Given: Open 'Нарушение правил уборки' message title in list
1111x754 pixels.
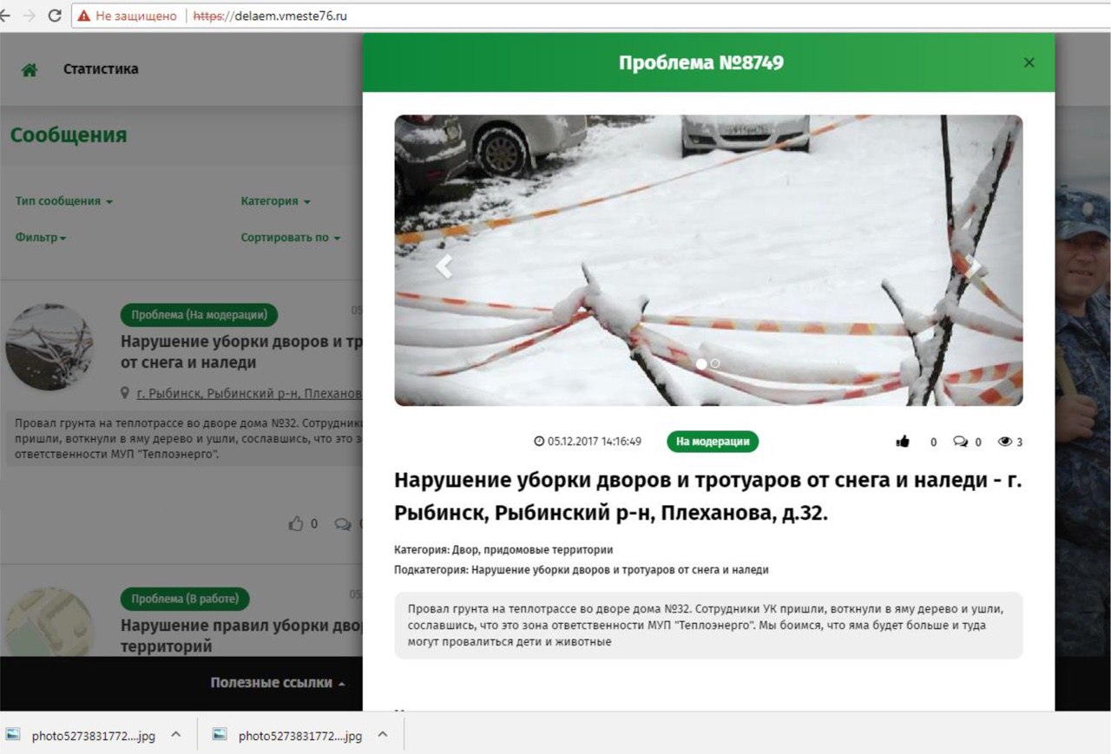Looking at the screenshot, I should tap(241, 636).
